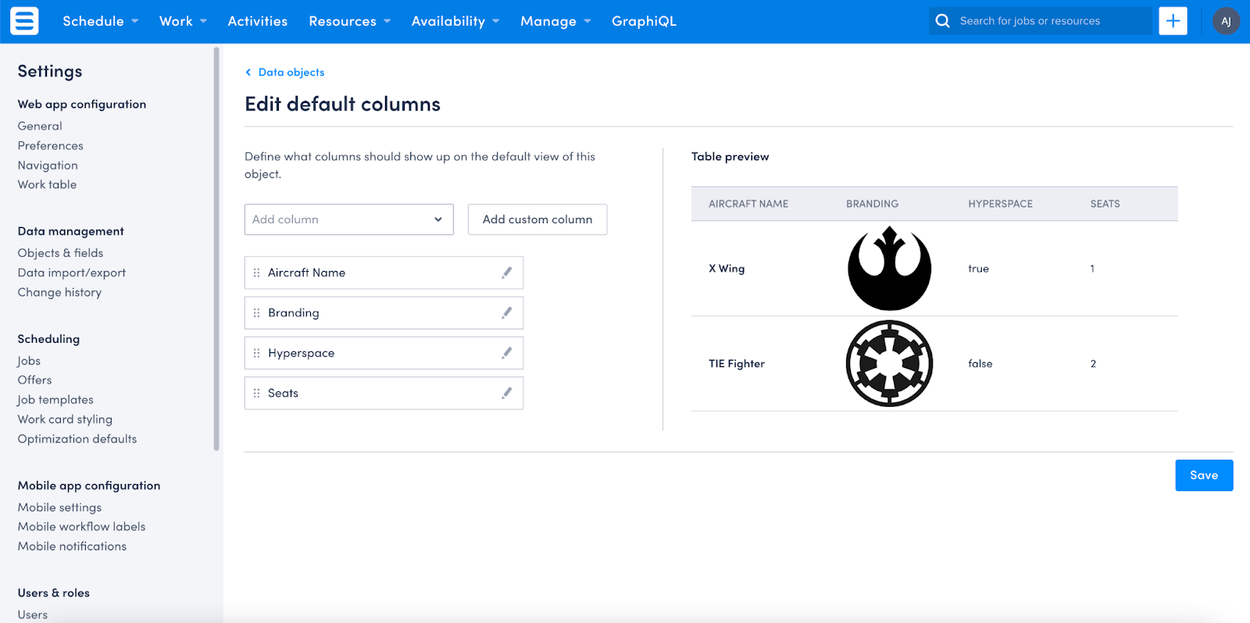The height and width of the screenshot is (623, 1250).
Task: Edit Branding column pencil icon
Action: (507, 313)
